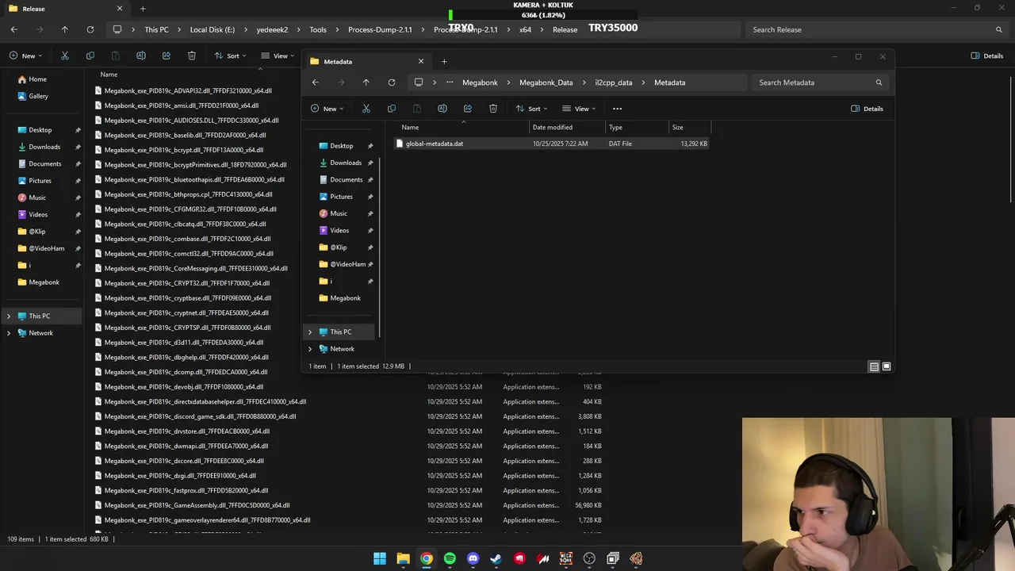Viewport: 1015px width, 571px height.
Task: Open View dropdown in Release window
Action: point(279,56)
